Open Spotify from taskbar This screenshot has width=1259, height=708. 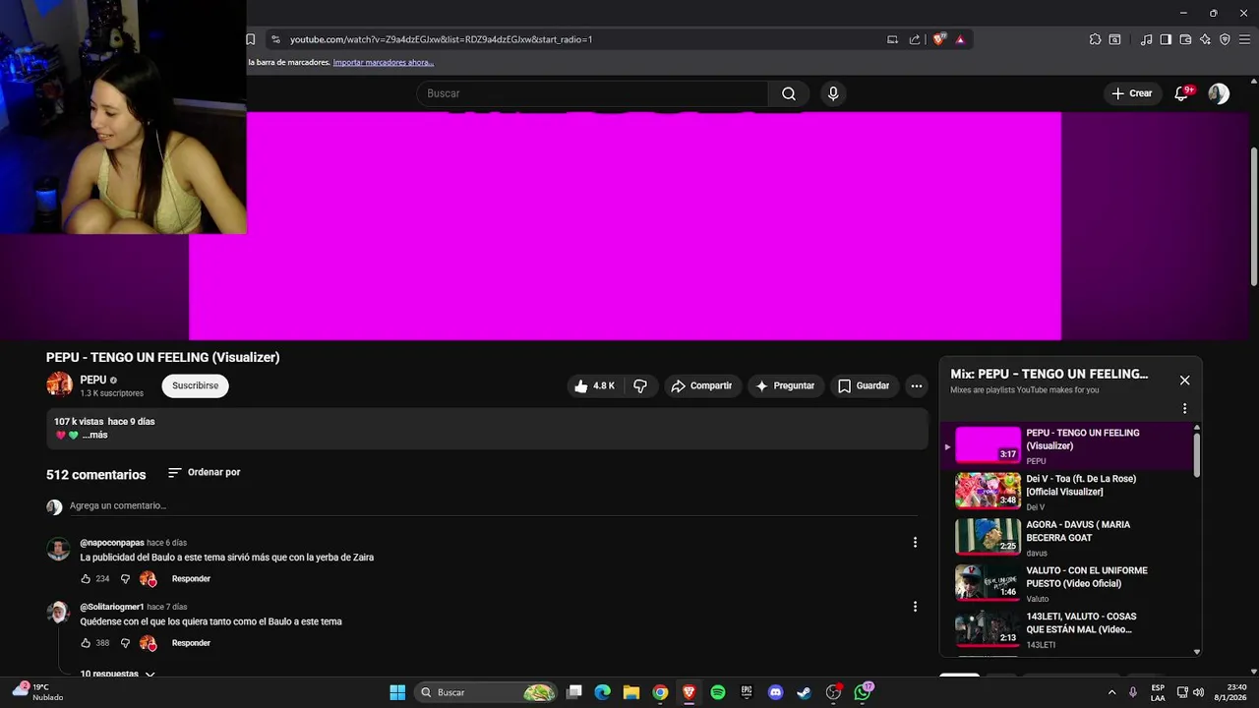click(x=718, y=692)
